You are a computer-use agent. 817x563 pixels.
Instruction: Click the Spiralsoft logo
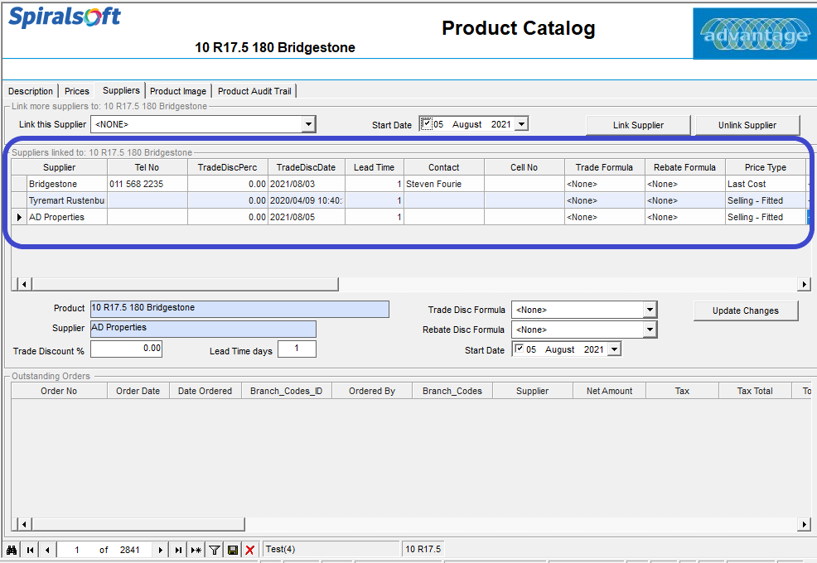tap(65, 17)
